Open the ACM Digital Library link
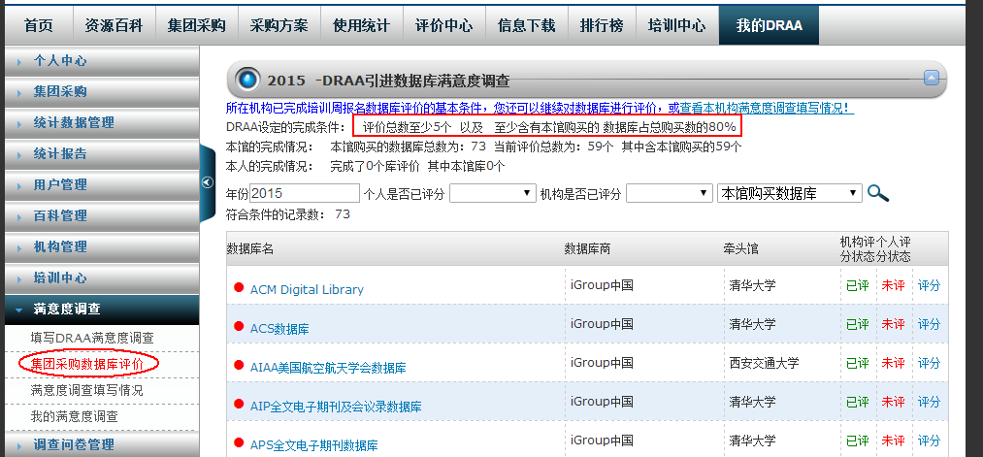The image size is (983, 457). (307, 289)
